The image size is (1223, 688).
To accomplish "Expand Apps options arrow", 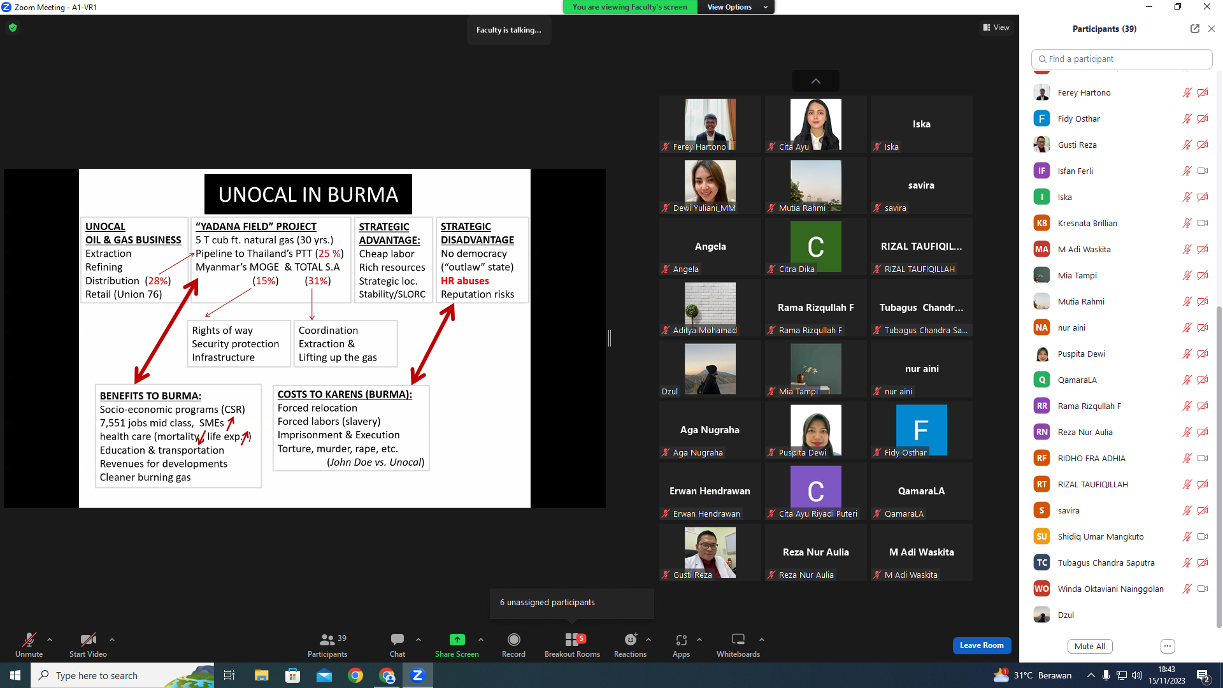I will [699, 640].
